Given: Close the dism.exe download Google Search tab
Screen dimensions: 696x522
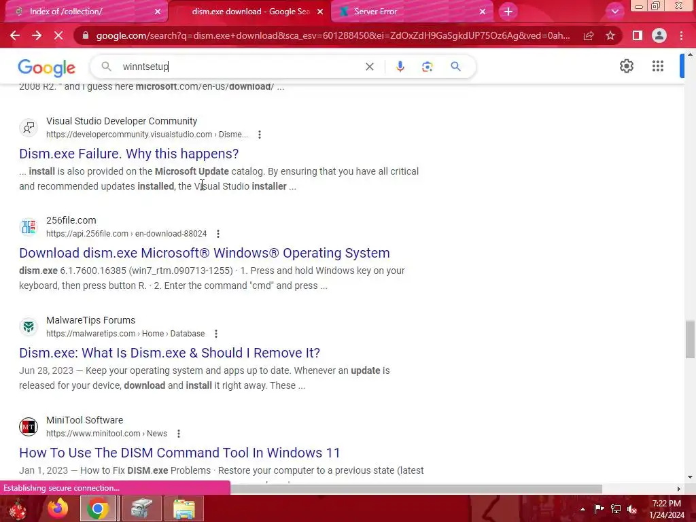Looking at the screenshot, I should pyautogui.click(x=320, y=12).
